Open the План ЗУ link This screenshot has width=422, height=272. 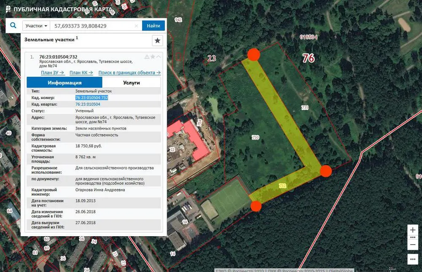coord(52,73)
